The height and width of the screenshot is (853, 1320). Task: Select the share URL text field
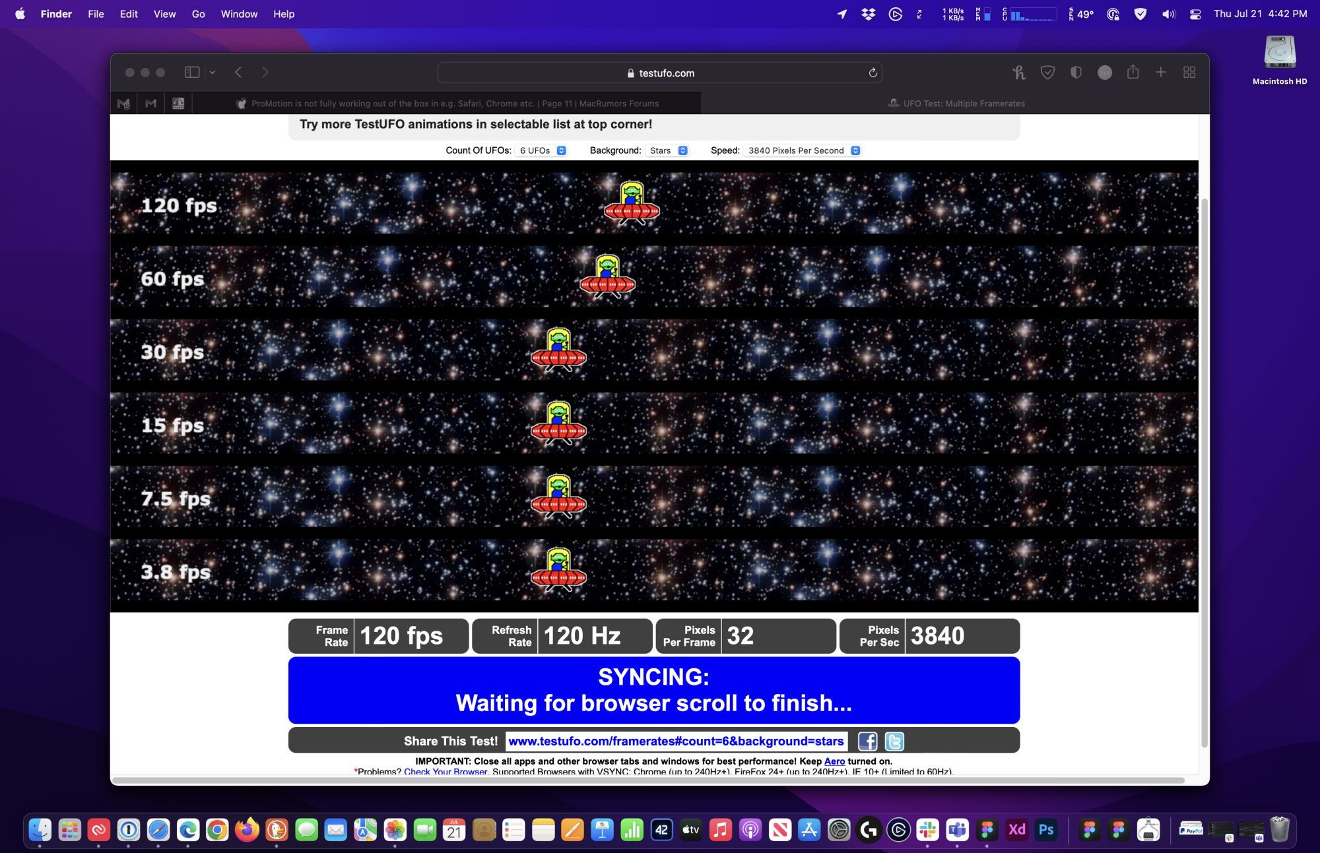pos(676,742)
